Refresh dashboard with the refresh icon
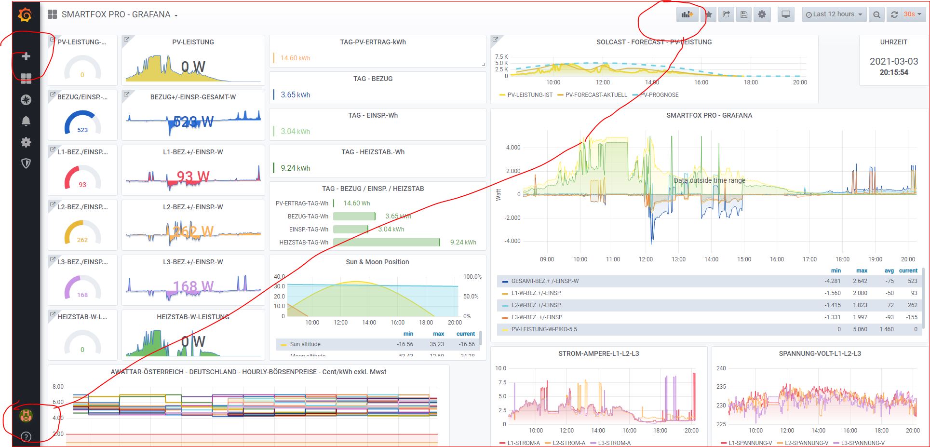 [894, 14]
